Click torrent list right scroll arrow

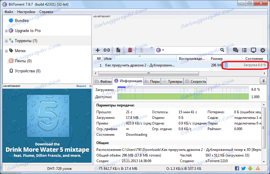(265, 73)
